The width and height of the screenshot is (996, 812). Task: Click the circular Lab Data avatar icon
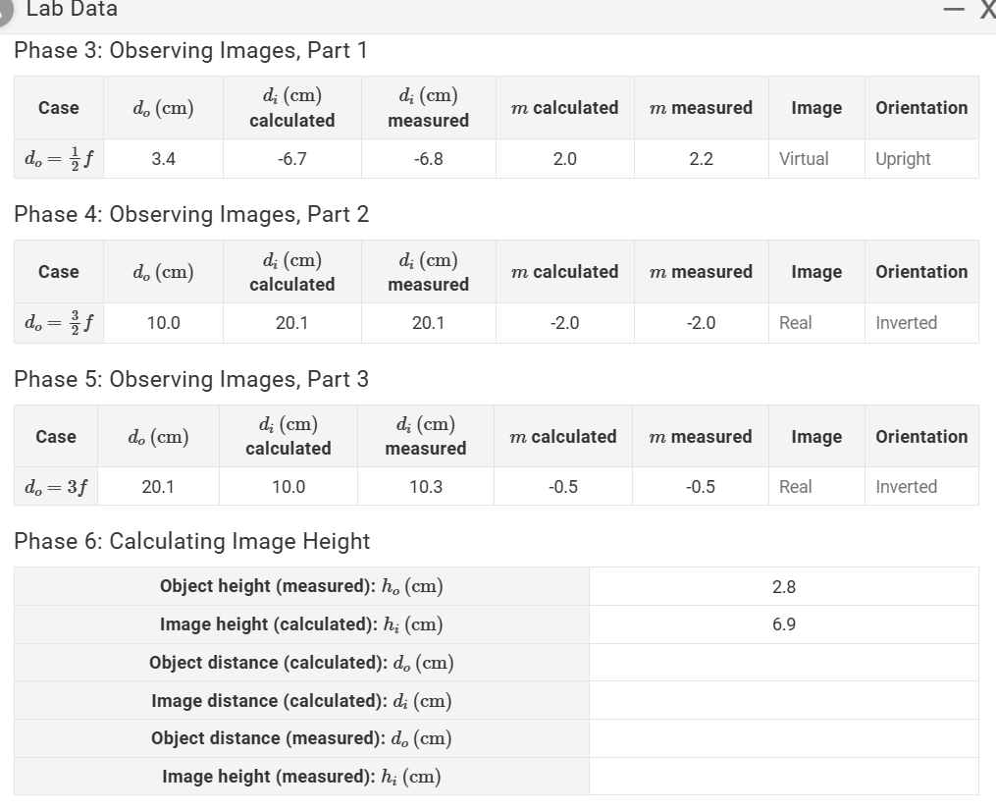point(9,11)
